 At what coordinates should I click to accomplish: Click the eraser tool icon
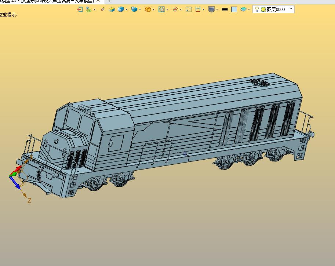[102, 10]
